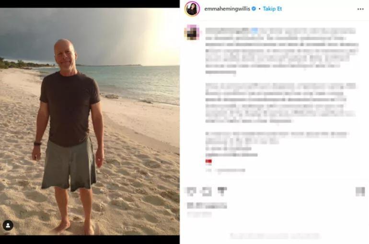Click the blurred bookmark save icon

coord(360,192)
